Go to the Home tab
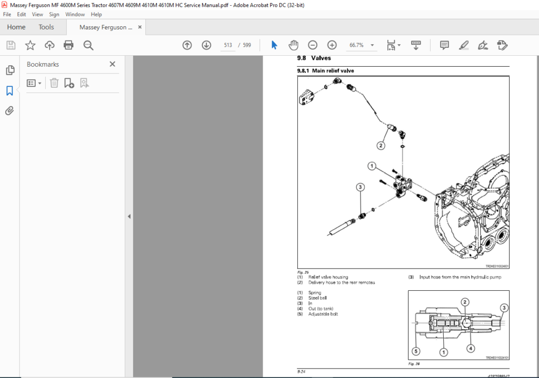This screenshot has height=378, width=539. point(16,27)
